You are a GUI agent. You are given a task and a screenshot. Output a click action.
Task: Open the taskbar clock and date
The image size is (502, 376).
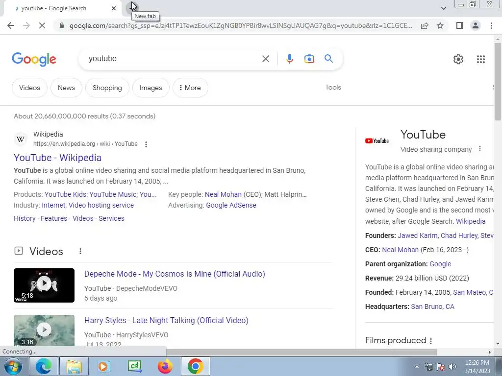click(x=477, y=367)
